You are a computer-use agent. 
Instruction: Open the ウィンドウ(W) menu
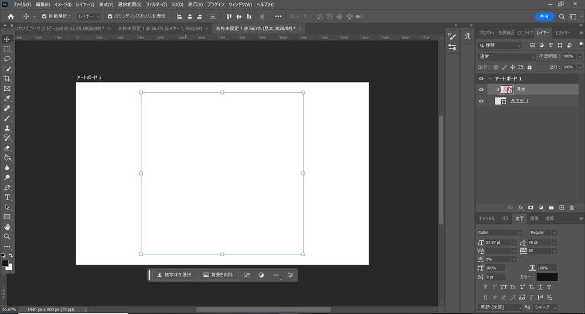(x=240, y=5)
